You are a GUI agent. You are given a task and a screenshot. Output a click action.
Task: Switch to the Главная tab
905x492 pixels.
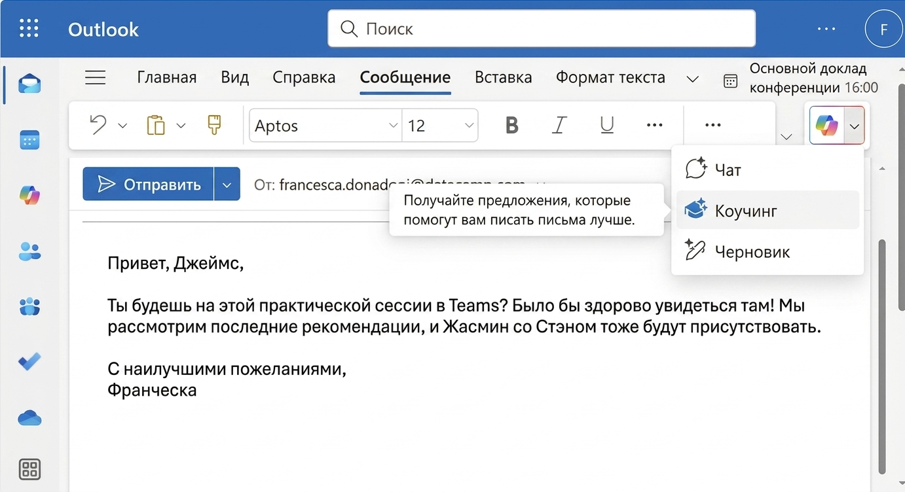point(167,77)
